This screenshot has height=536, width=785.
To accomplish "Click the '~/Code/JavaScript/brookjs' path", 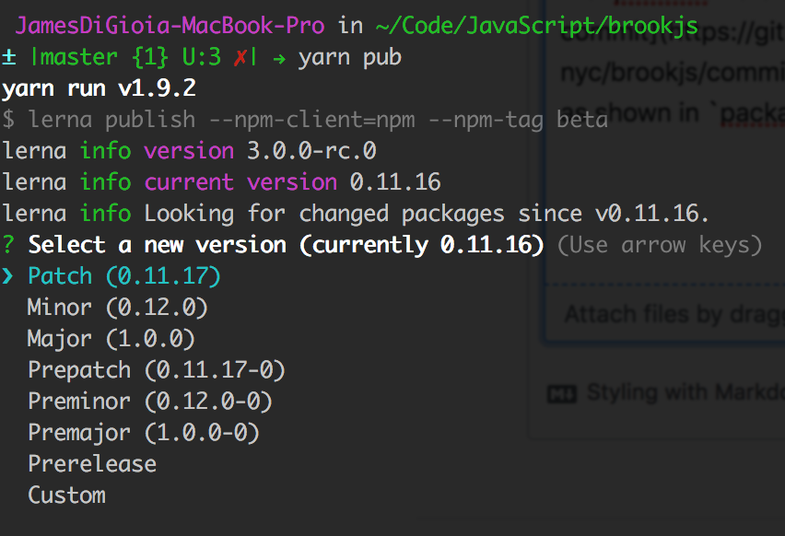I will pos(536,26).
